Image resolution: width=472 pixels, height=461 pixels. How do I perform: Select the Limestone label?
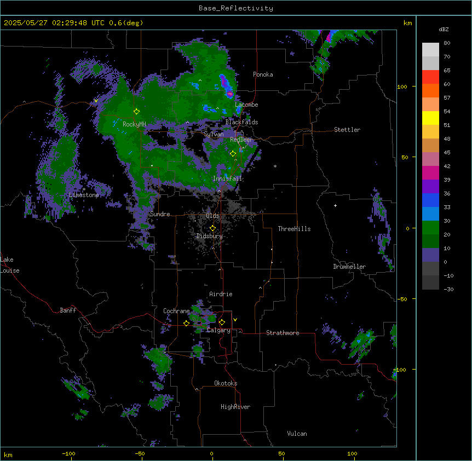coord(84,195)
